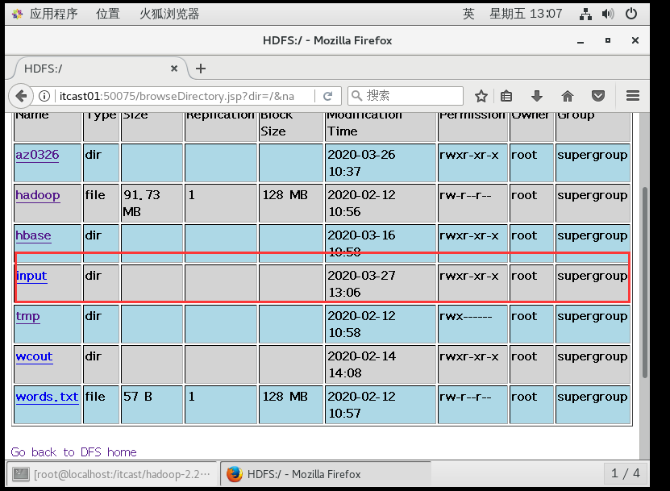This screenshot has width=670, height=491.
Task: Open az0326 directory link
Action: click(x=37, y=155)
